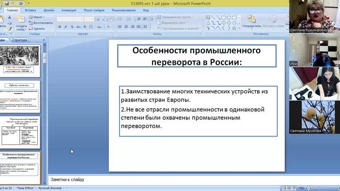The width and height of the screenshot is (340, 191).
Task: Open the Показ слайдов tab
Action: point(94,10)
